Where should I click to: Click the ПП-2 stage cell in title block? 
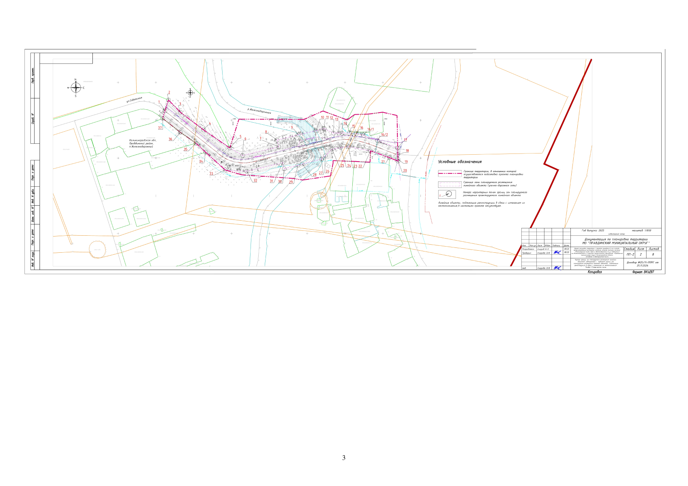[x=630, y=255]
